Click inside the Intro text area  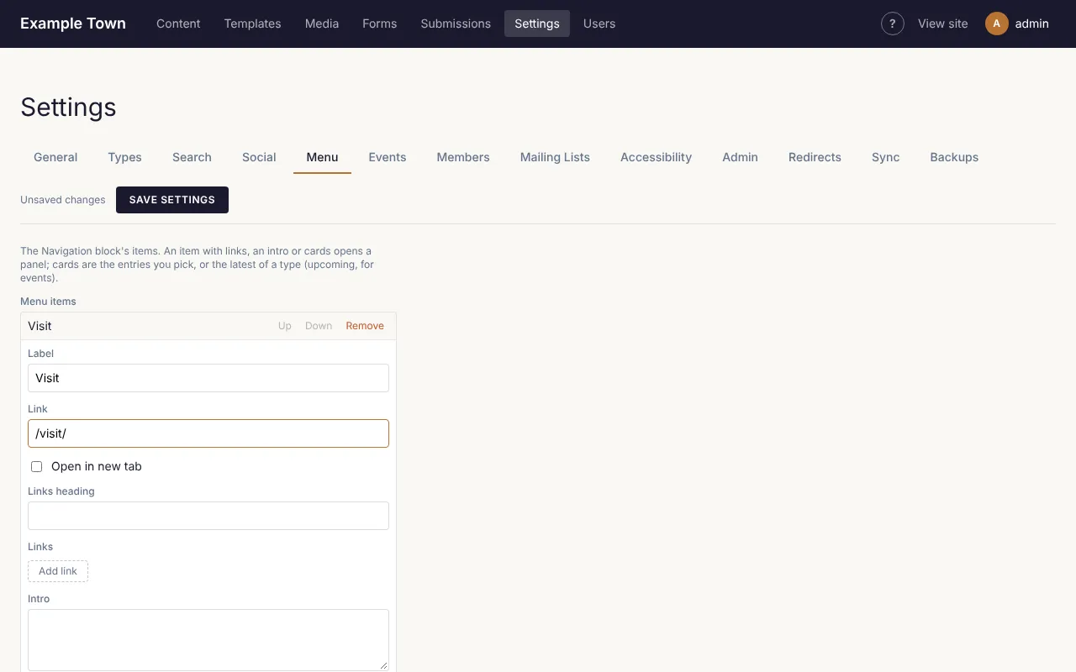tap(208, 640)
